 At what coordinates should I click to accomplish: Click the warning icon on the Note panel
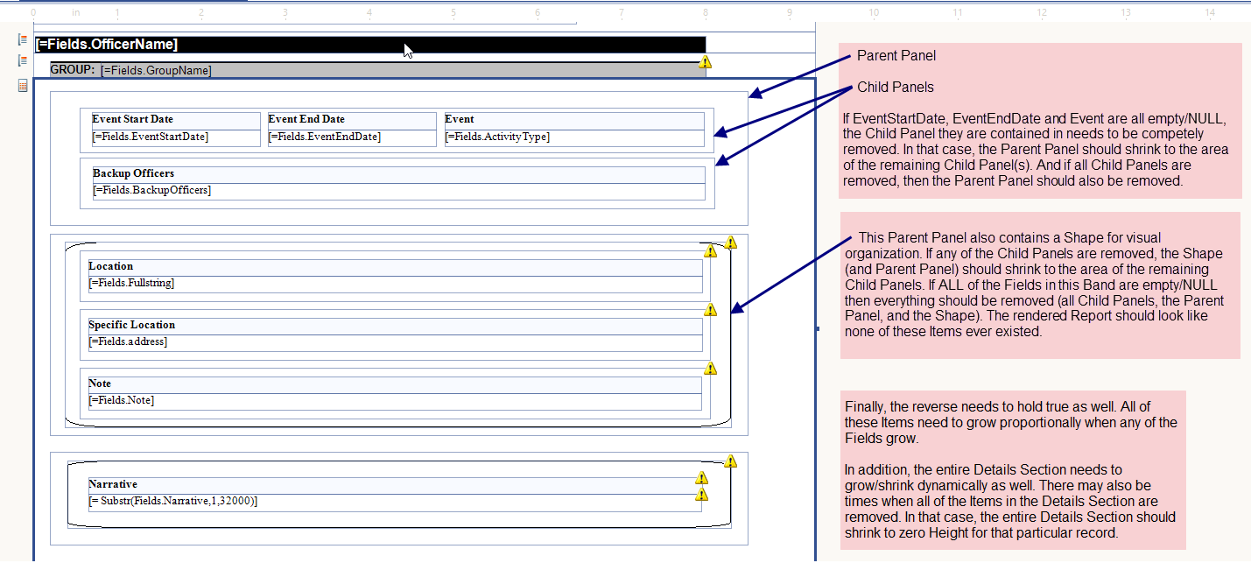pos(710,369)
